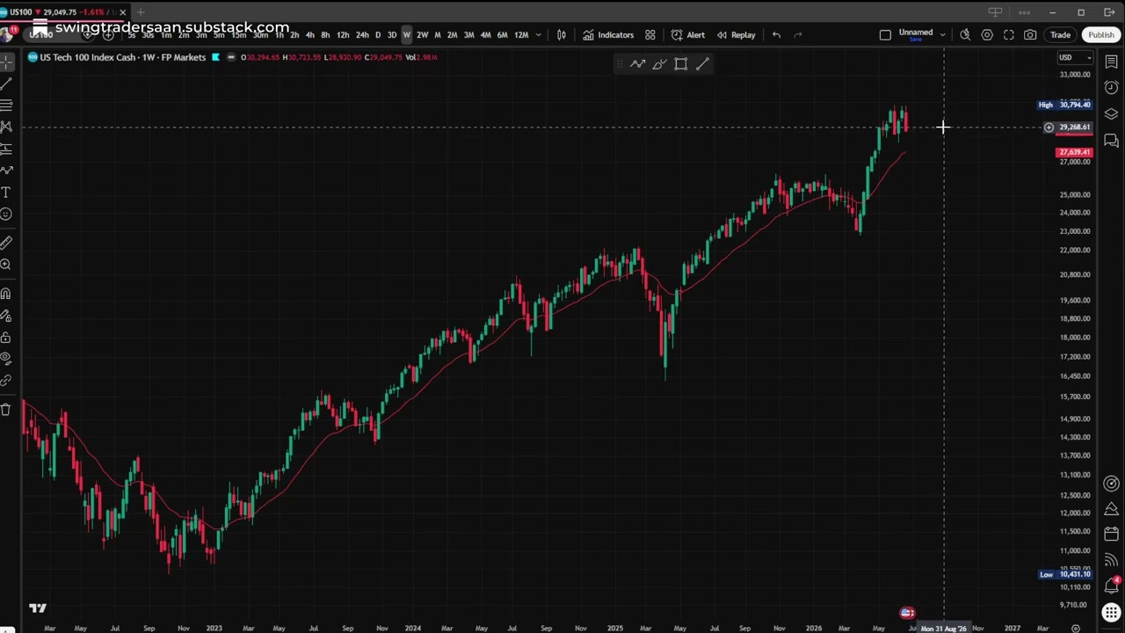Toggle the magnet snapping mode

click(x=6, y=294)
